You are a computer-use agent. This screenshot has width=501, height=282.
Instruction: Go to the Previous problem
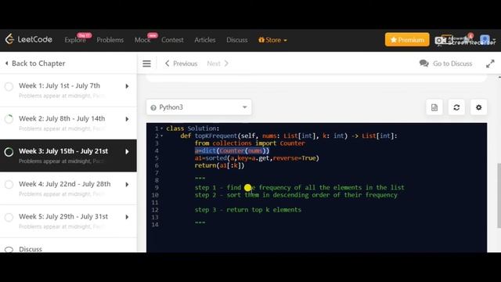coord(181,63)
